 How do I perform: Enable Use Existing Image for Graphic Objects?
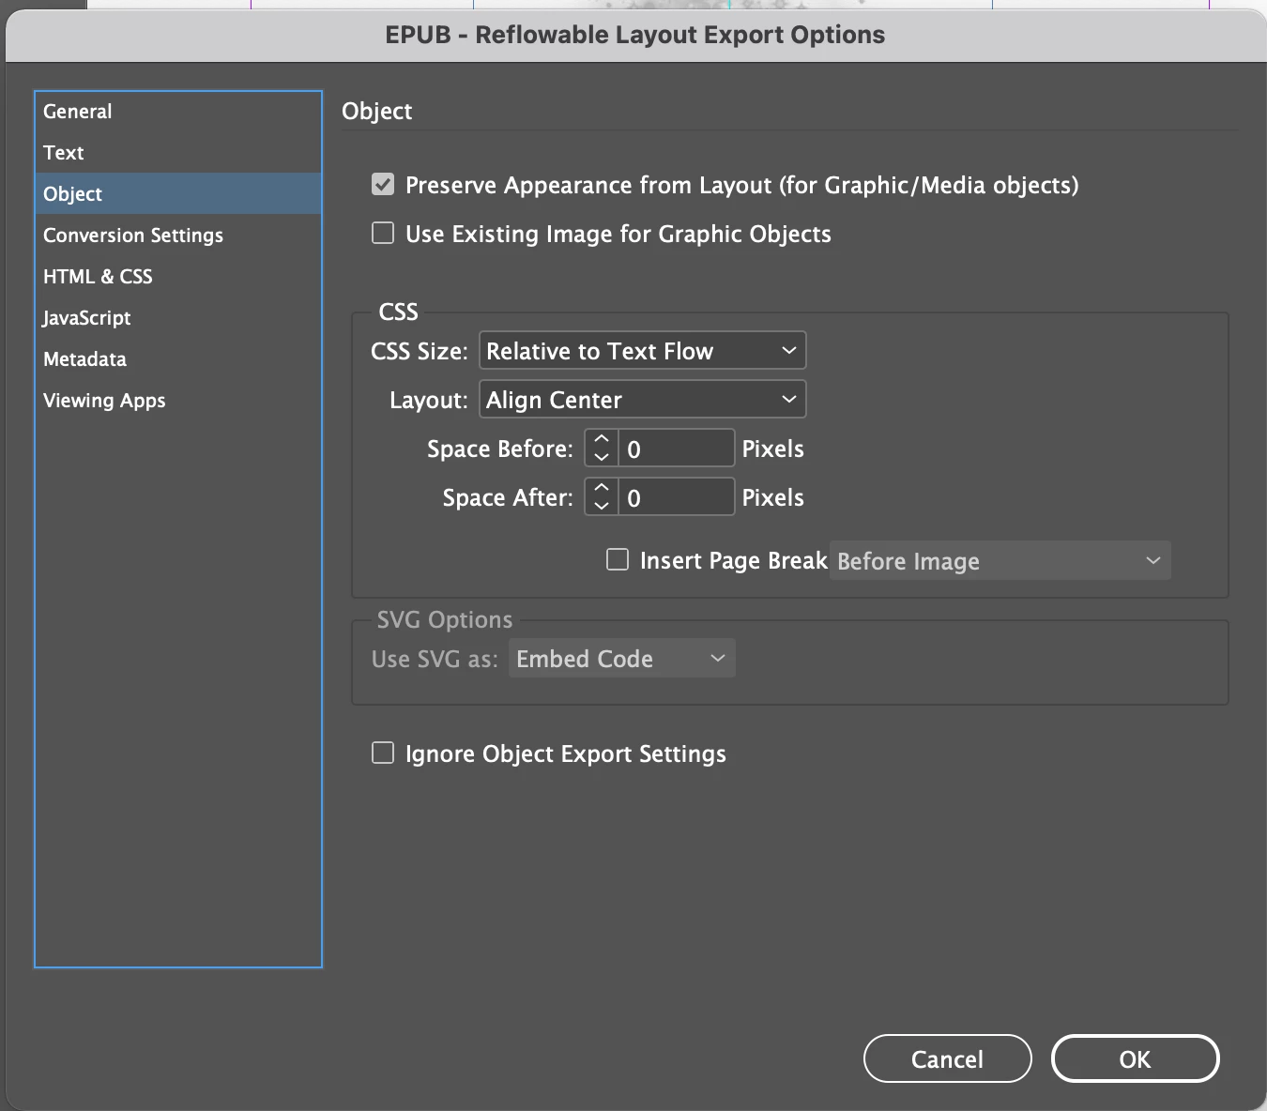pyautogui.click(x=383, y=233)
